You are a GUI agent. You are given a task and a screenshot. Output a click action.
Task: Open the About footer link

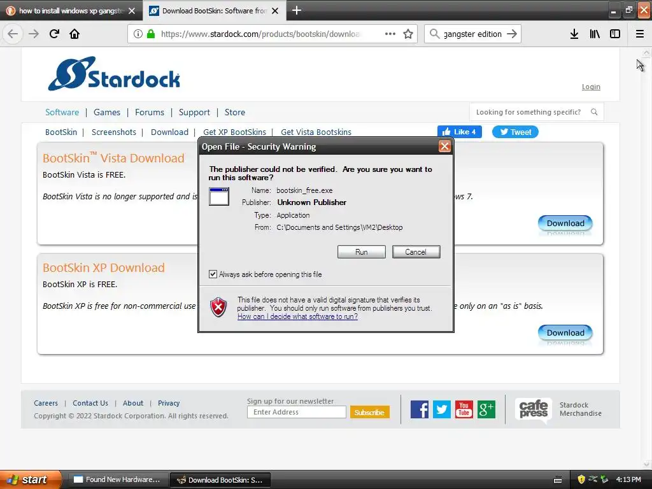pyautogui.click(x=133, y=403)
